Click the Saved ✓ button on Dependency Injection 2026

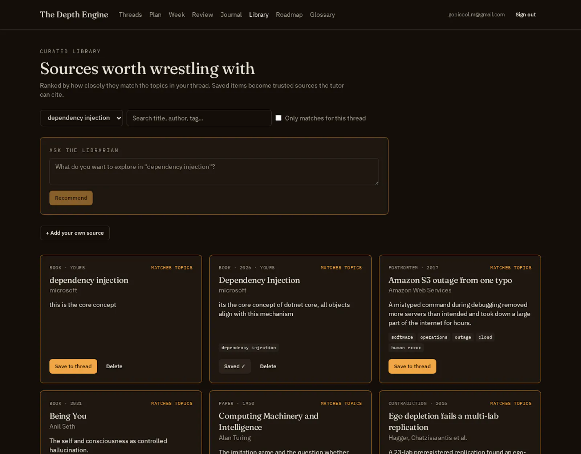[x=235, y=366]
